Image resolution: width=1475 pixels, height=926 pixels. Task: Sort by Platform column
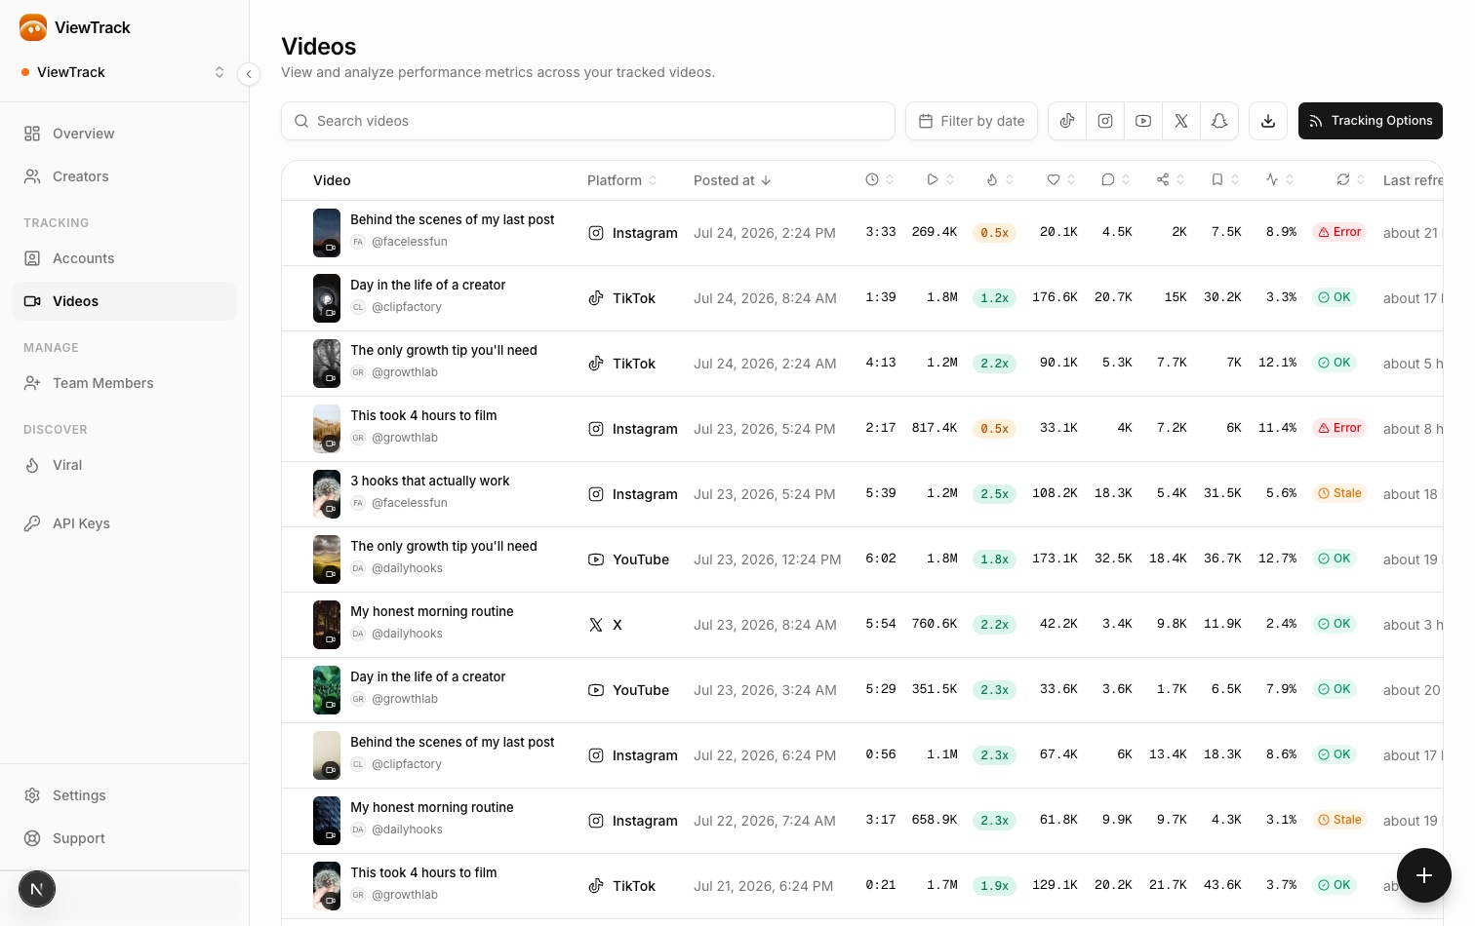point(622,180)
